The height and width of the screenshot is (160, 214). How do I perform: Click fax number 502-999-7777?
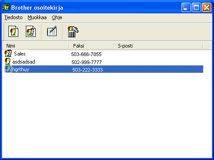point(86,62)
